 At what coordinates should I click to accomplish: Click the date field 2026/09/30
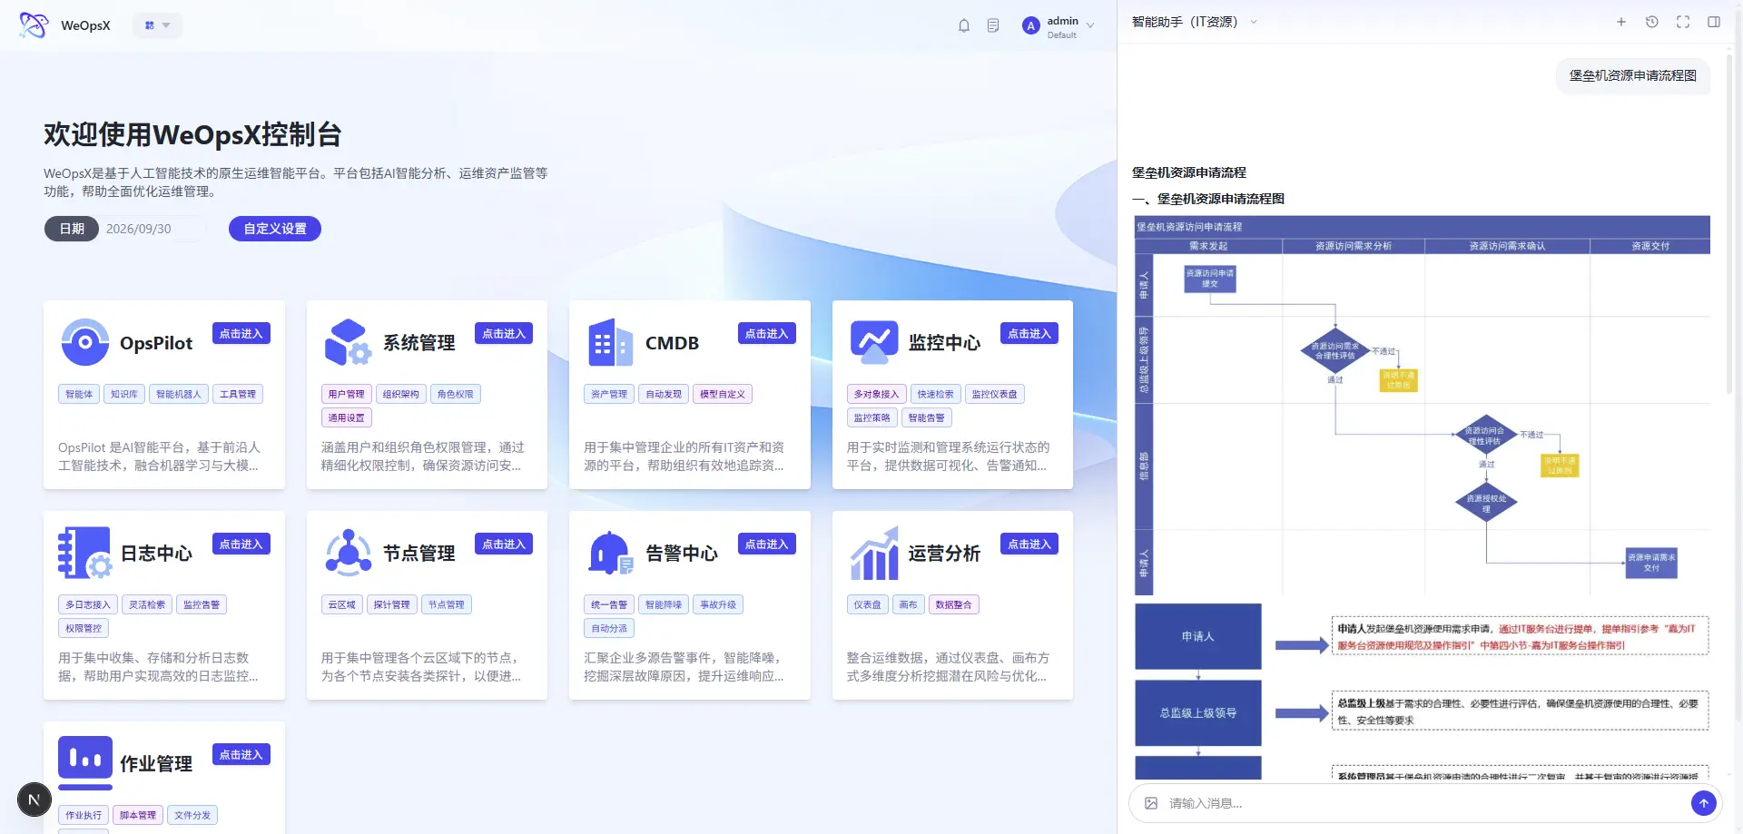(x=153, y=229)
